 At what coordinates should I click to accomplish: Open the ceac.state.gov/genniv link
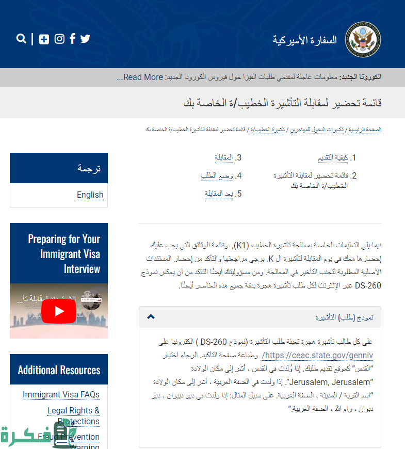point(317,356)
